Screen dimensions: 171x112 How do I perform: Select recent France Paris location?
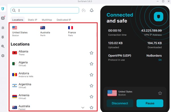click(x=72, y=31)
